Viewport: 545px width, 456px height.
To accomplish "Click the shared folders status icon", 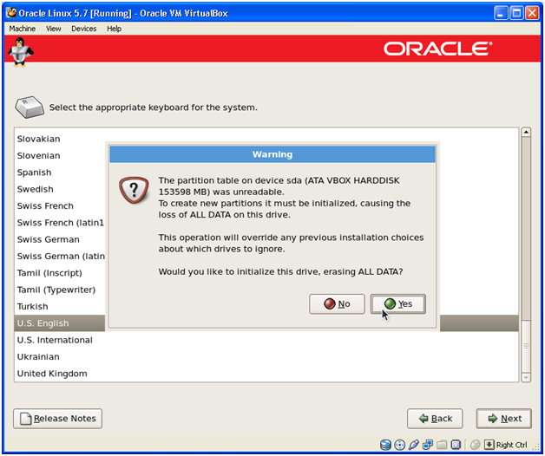I will (x=442, y=445).
